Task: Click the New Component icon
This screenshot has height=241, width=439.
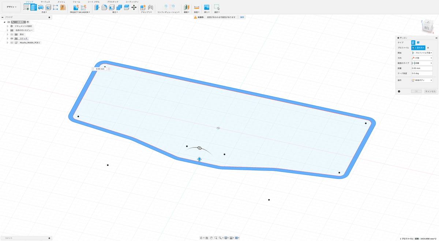Action: [x=143, y=7]
